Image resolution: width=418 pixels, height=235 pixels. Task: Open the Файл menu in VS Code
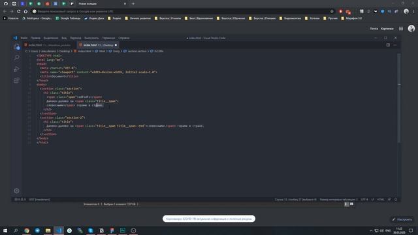24,38
